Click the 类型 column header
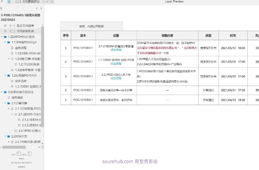The height and width of the screenshot is (170, 259). [208, 36]
